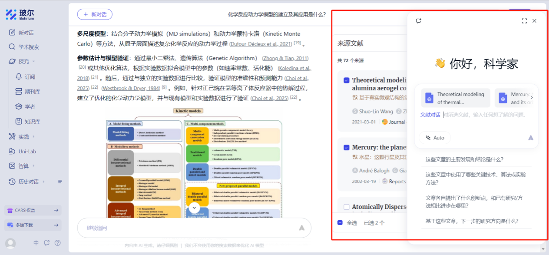The width and height of the screenshot is (549, 255).
Task: Open the user avatar profile
Action: (10, 243)
